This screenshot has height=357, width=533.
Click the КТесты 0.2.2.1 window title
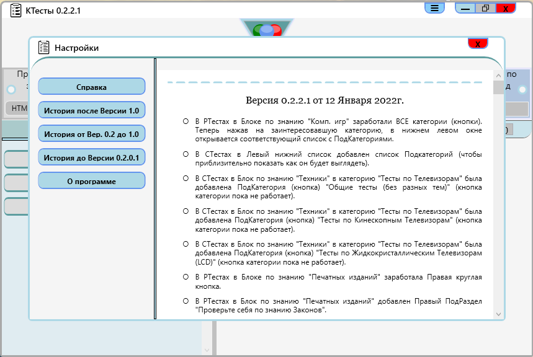53,11
